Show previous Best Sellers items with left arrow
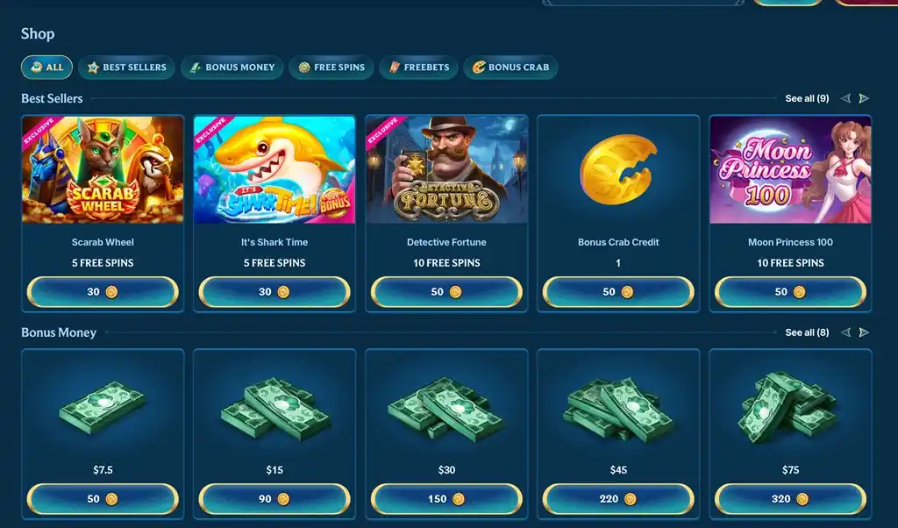Viewport: 898px width, 528px height. coord(845,98)
